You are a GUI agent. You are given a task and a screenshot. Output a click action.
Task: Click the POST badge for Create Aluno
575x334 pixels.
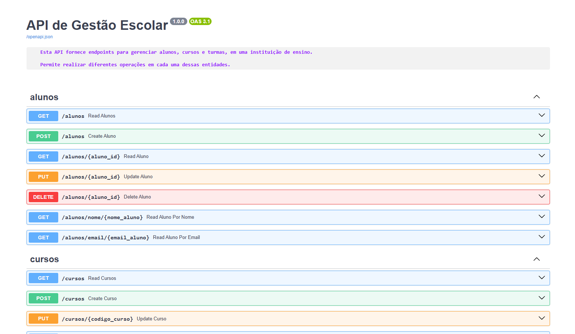[x=43, y=136]
